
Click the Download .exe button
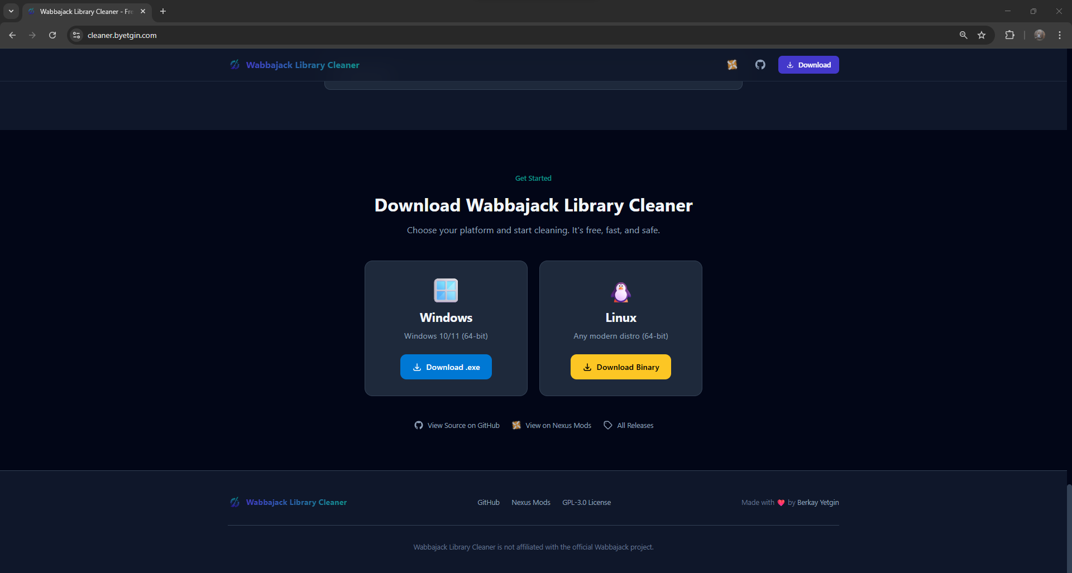tap(446, 367)
